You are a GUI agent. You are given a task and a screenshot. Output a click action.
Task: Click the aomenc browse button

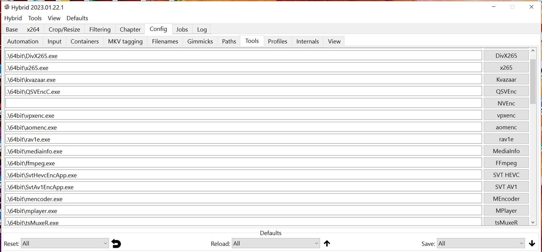506,127
